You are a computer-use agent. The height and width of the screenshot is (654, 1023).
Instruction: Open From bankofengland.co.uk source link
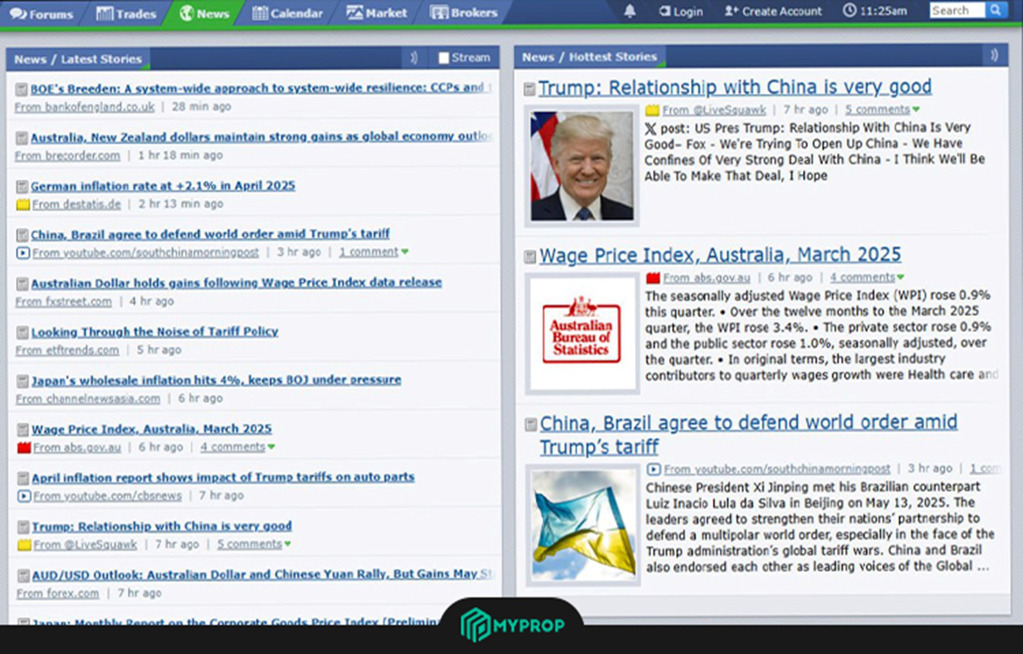tap(84, 107)
